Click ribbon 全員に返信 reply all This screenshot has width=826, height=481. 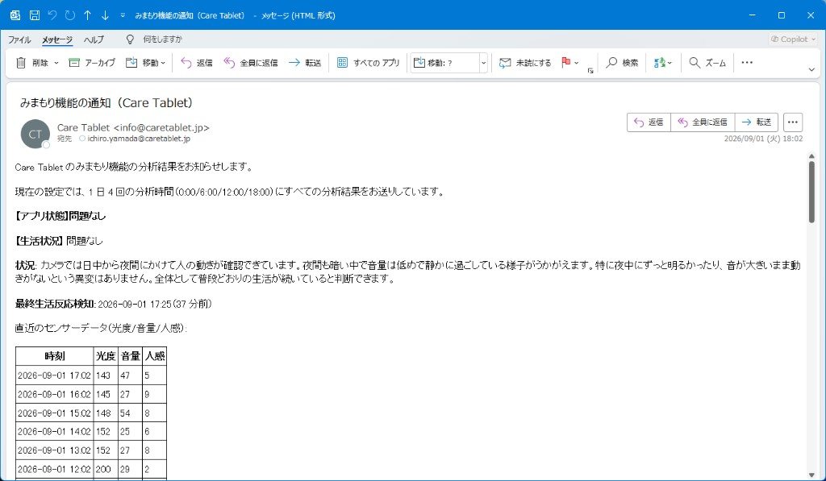coord(251,63)
